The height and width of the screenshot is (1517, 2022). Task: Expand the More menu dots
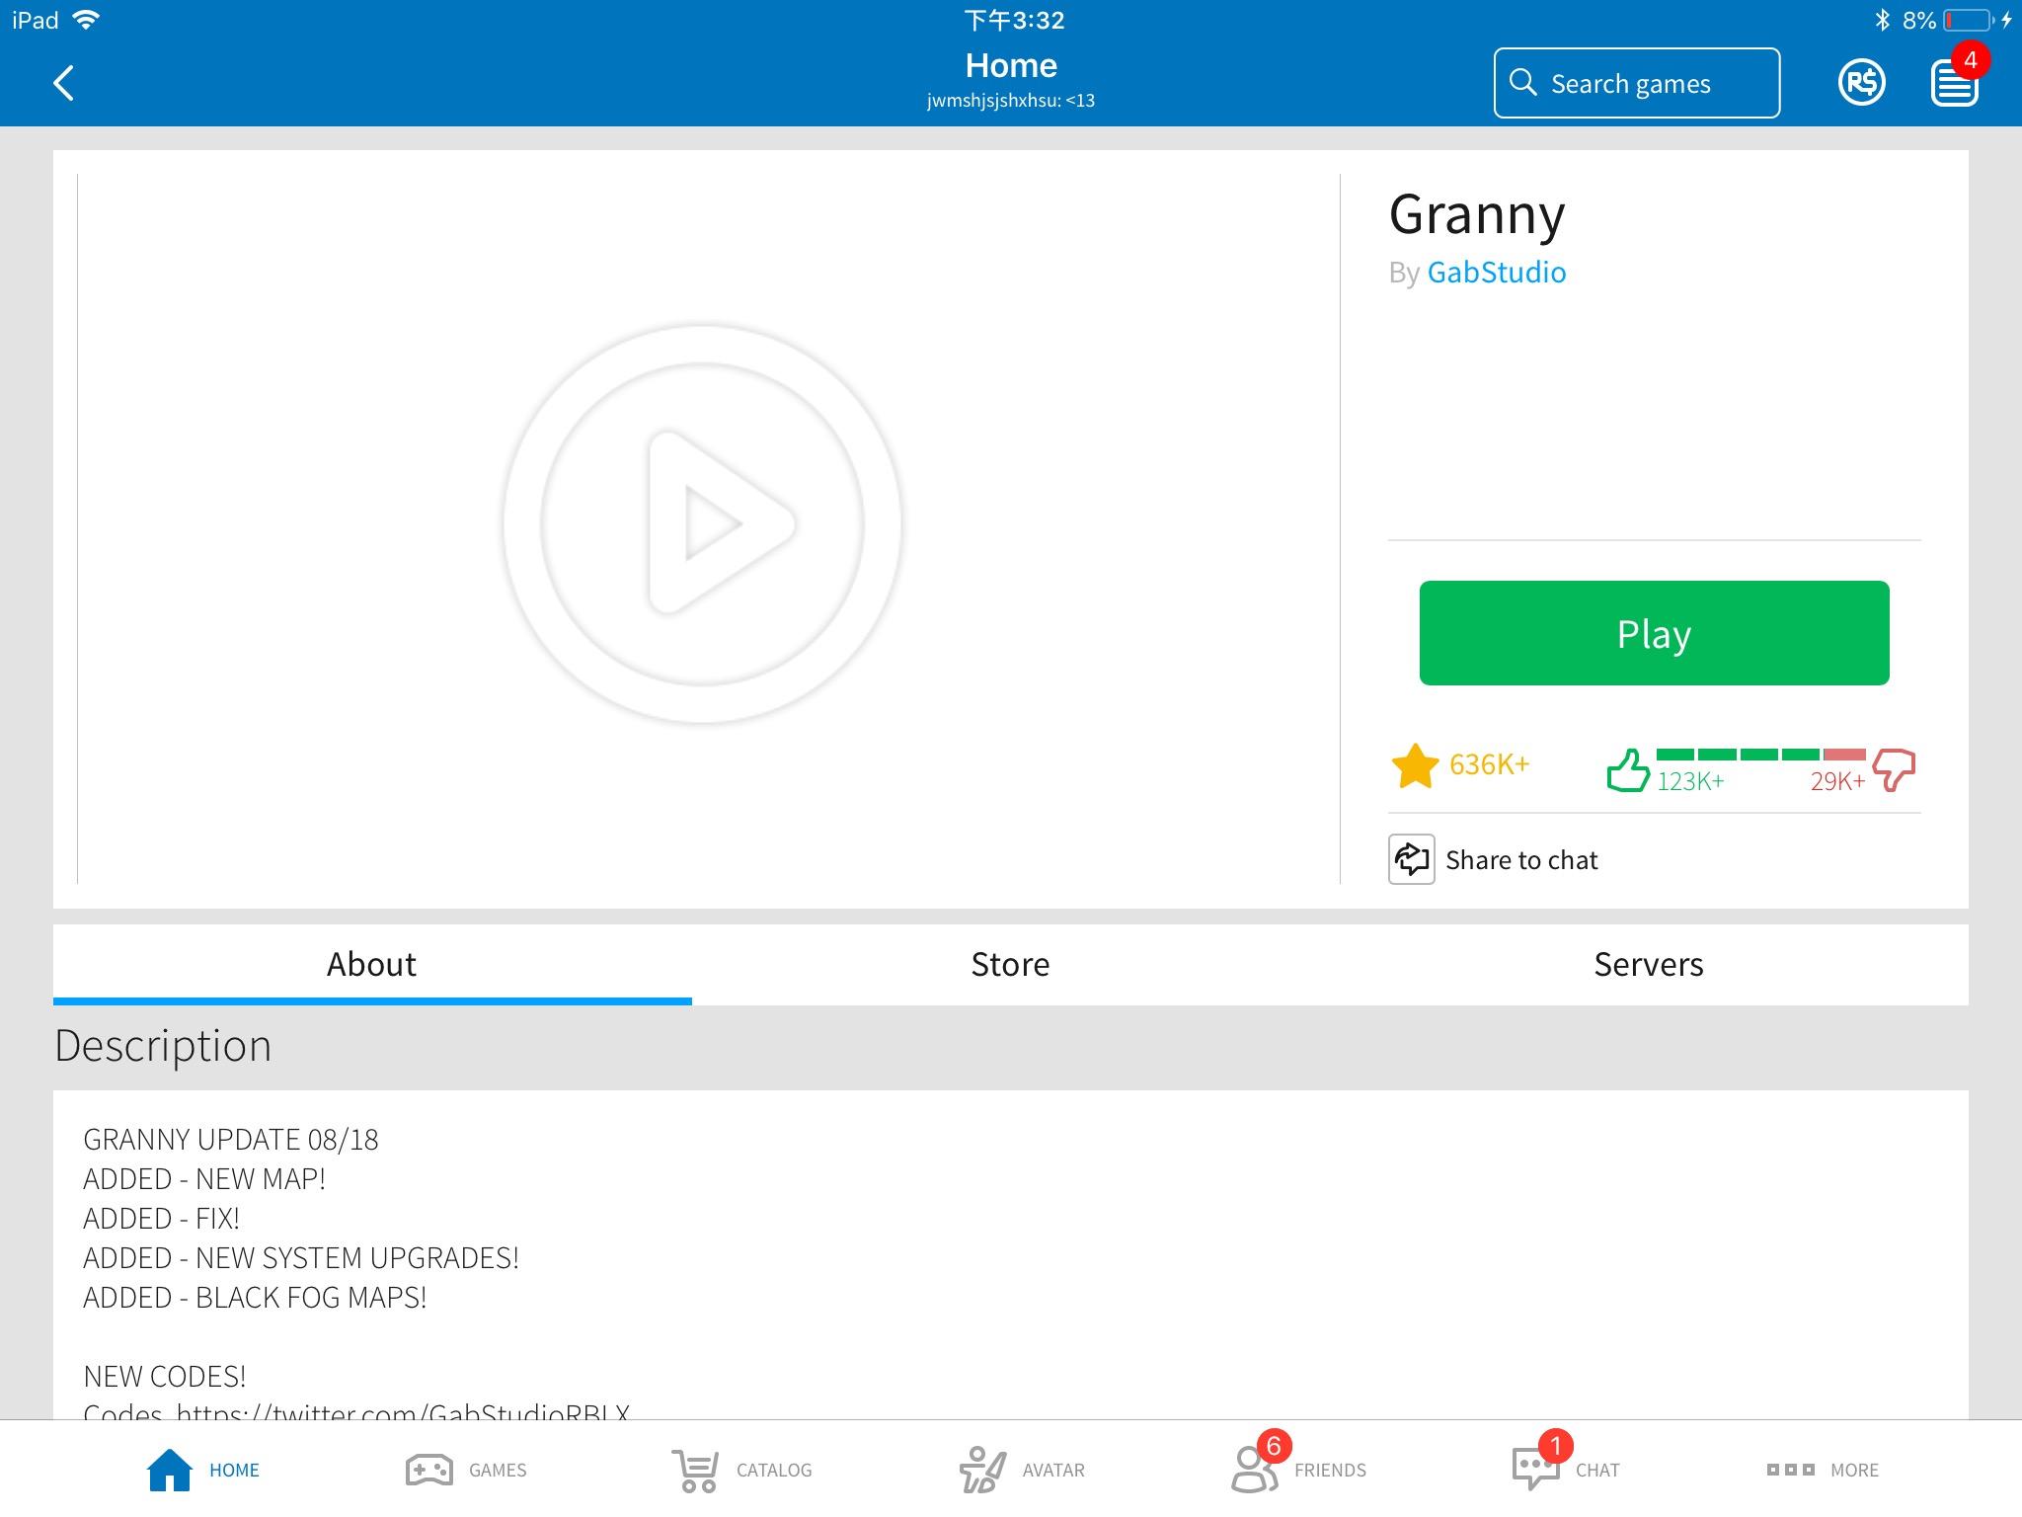tap(1790, 1470)
